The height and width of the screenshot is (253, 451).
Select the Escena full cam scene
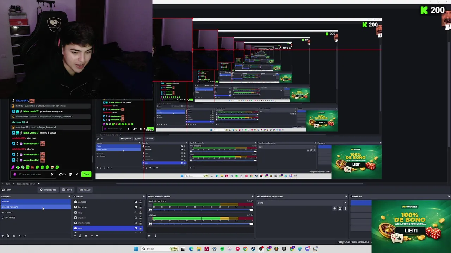[36, 207]
